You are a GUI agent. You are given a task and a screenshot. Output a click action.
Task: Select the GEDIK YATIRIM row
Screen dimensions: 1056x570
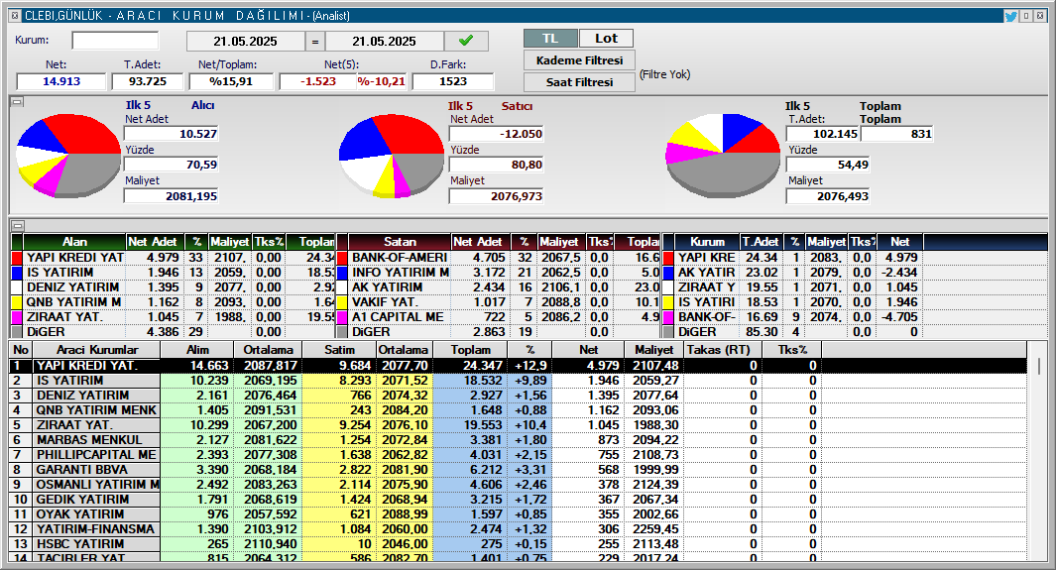518,499
